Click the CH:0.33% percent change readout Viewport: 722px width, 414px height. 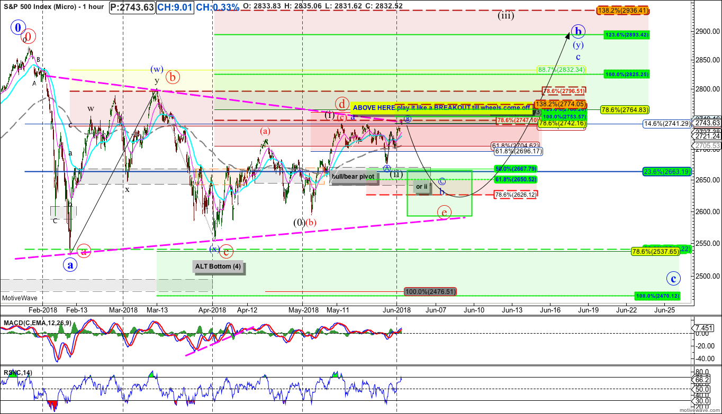point(218,7)
